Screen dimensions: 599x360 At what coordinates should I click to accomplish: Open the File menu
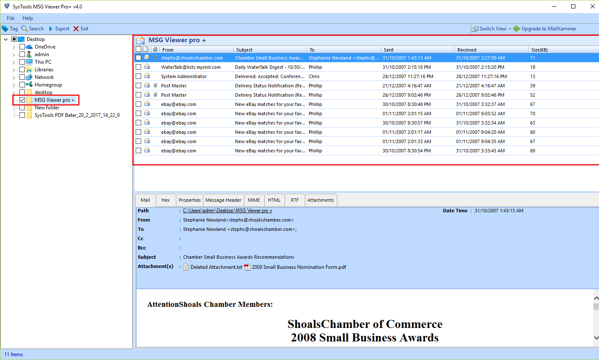(x=11, y=18)
